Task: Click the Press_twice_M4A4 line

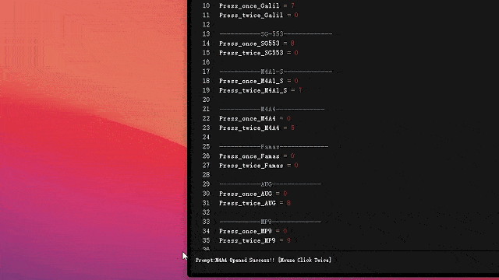Action: click(257, 128)
